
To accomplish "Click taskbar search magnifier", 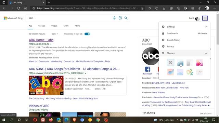I will (x=12, y=120).
